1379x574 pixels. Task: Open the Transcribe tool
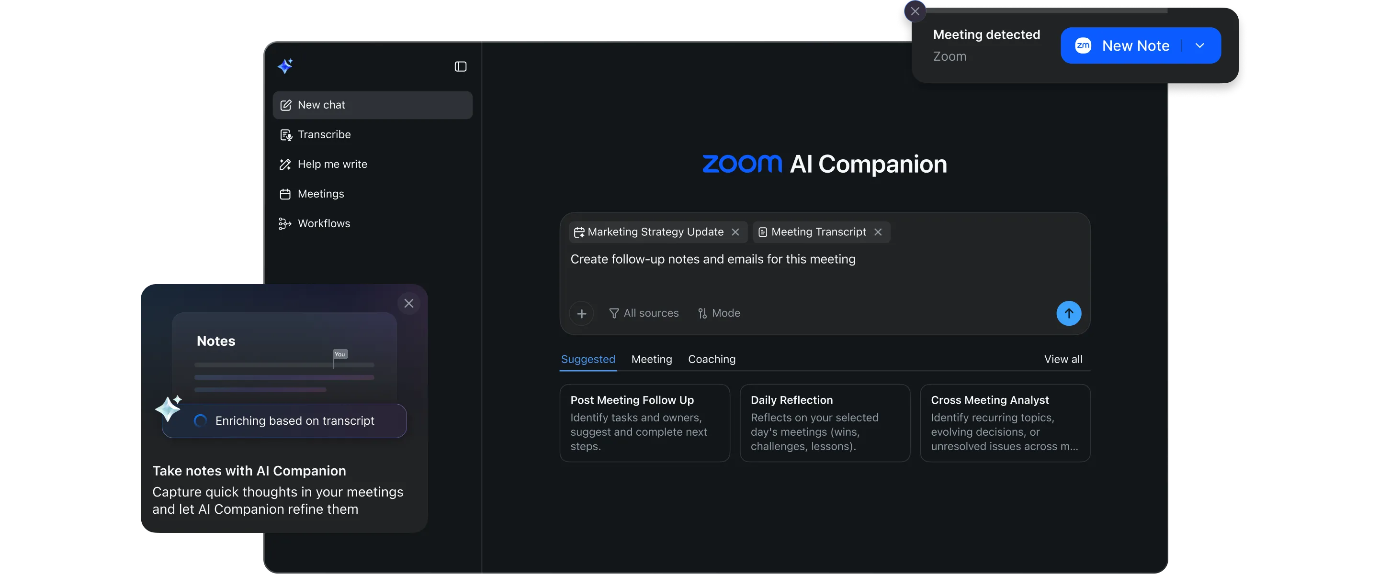point(323,134)
